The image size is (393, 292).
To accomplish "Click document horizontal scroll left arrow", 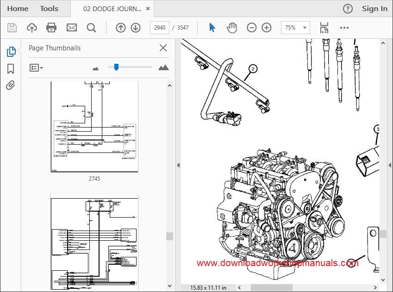I will [x=239, y=287].
